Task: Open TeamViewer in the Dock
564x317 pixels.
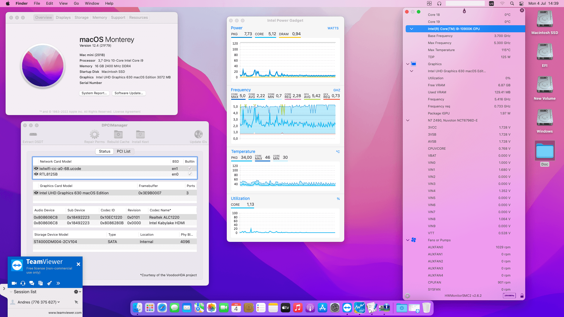Action: click(347, 308)
